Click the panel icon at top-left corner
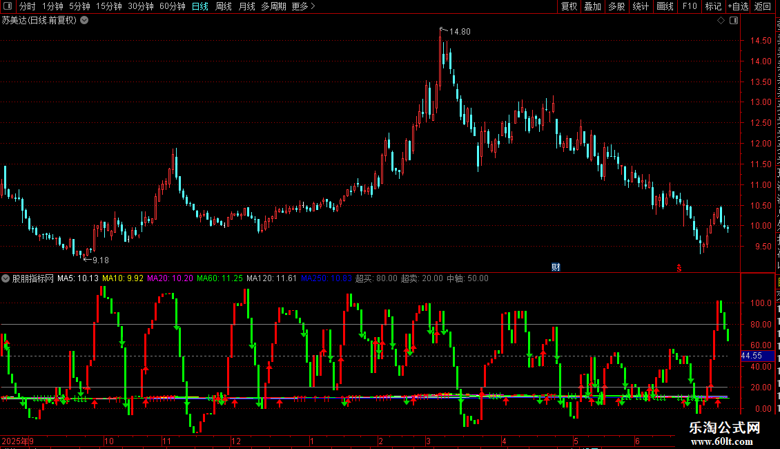 [8, 6]
